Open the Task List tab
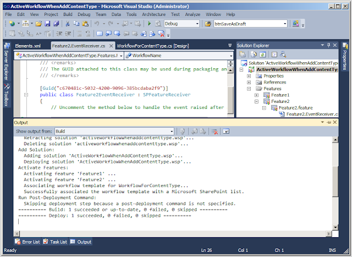352x257 pixels. pyautogui.click(x=55, y=242)
